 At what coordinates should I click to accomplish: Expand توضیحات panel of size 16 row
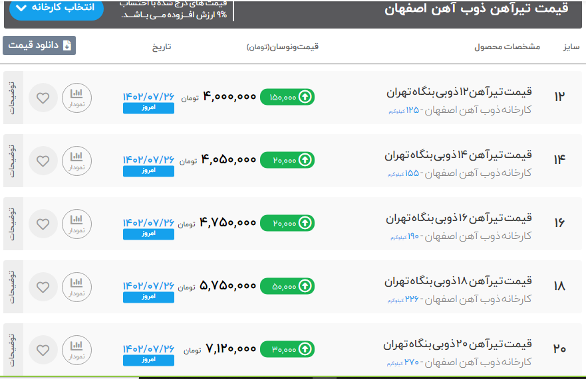pyautogui.click(x=13, y=223)
